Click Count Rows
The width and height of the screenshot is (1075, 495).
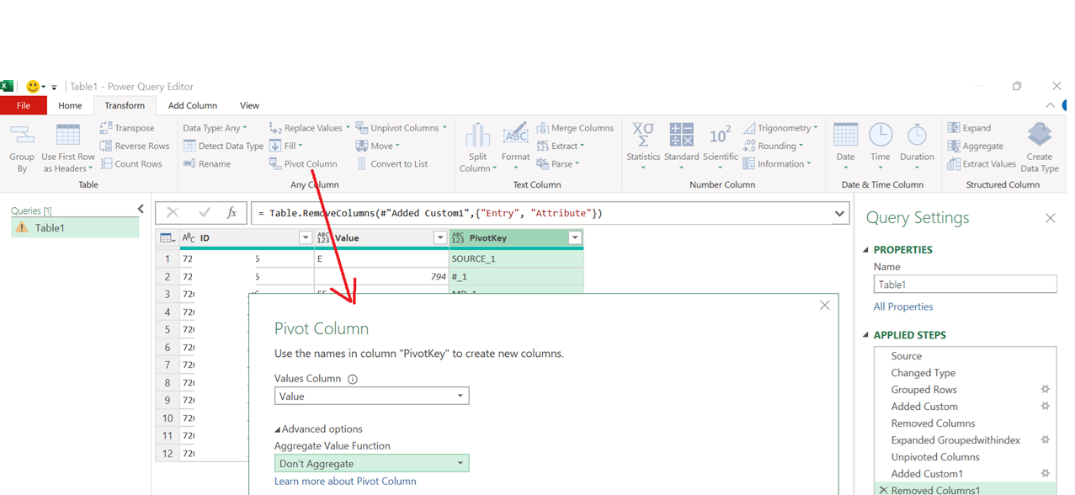tap(130, 164)
